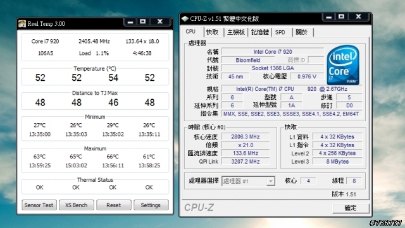Click the 133.6 MHz bus speed value

(246, 153)
